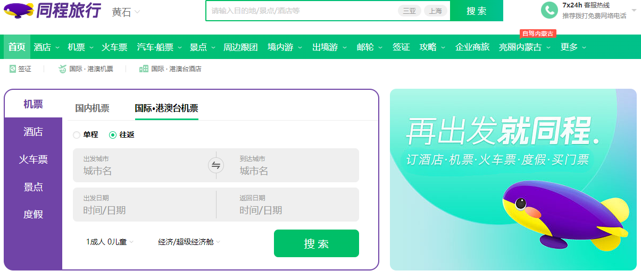Click the 国际·港澳机票 plane icon
Image resolution: width=641 pixels, height=271 pixels.
click(x=62, y=69)
